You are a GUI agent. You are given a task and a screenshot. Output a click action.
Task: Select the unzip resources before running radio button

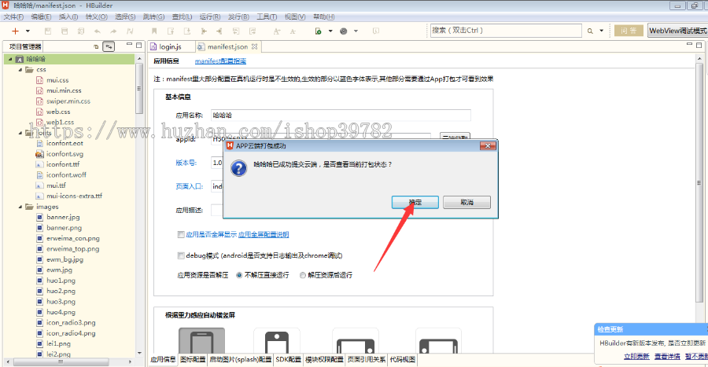[x=303, y=275]
